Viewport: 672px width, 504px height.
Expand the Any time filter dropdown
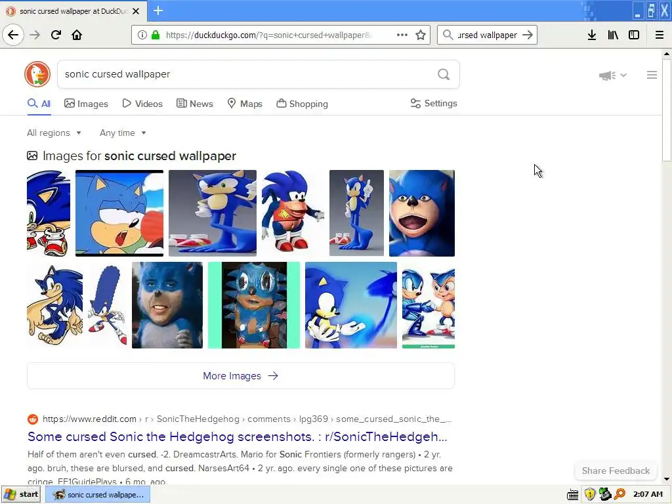coord(123,133)
